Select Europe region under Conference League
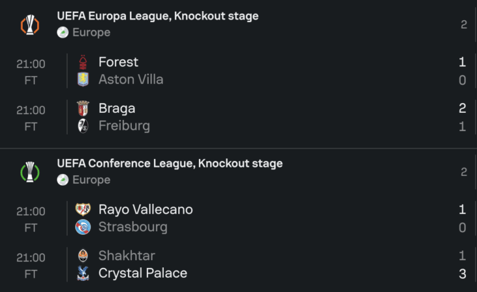This screenshot has width=477, height=292. tap(91, 180)
